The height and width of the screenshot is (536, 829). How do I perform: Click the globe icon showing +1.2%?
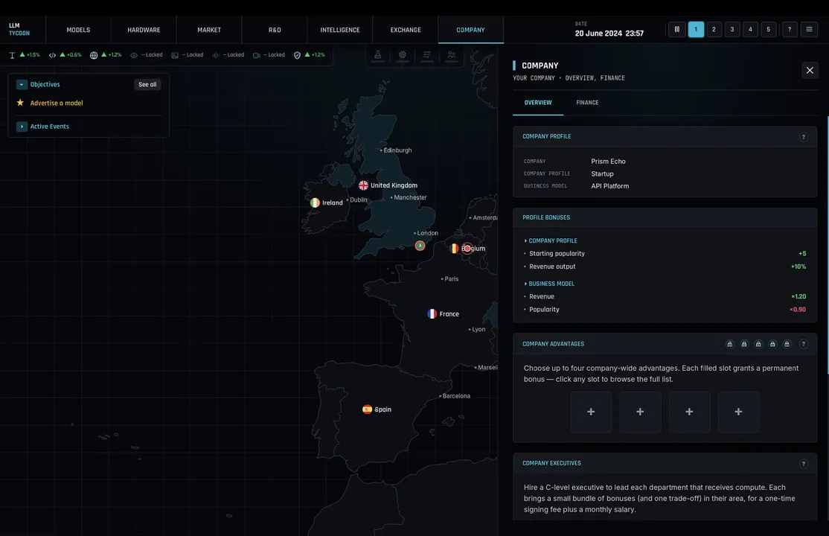(x=94, y=55)
